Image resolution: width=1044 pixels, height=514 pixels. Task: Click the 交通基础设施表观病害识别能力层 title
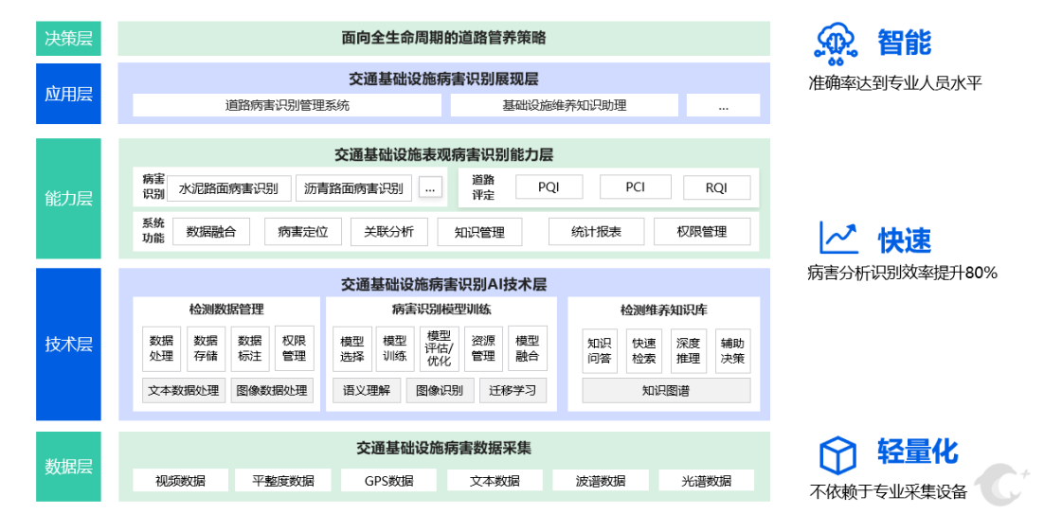coord(443,155)
